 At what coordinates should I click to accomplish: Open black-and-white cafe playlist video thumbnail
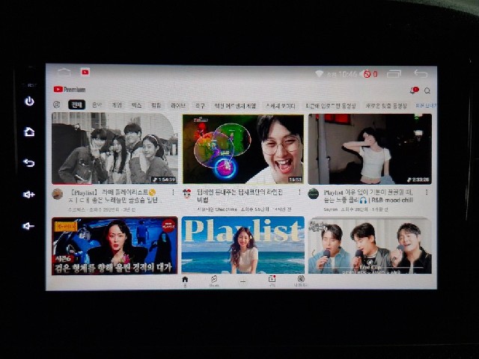click(x=115, y=148)
